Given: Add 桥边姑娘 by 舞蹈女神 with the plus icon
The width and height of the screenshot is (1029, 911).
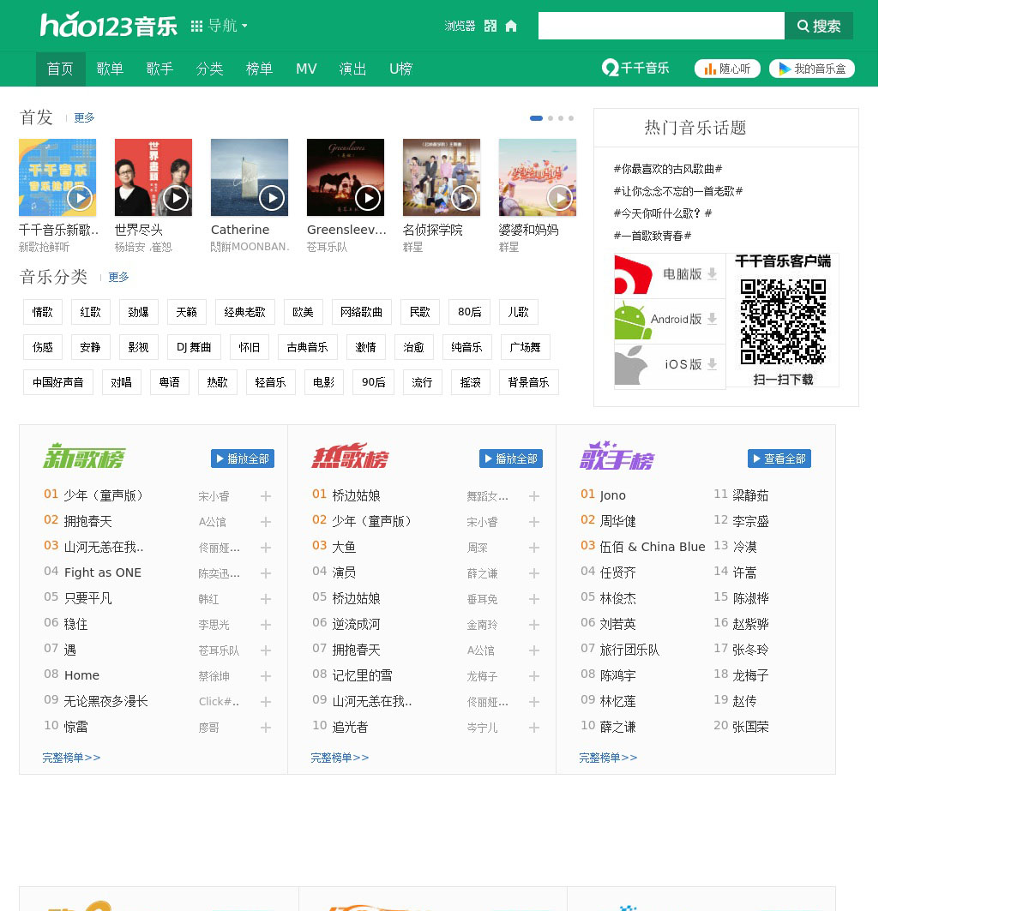Looking at the screenshot, I should tap(534, 496).
